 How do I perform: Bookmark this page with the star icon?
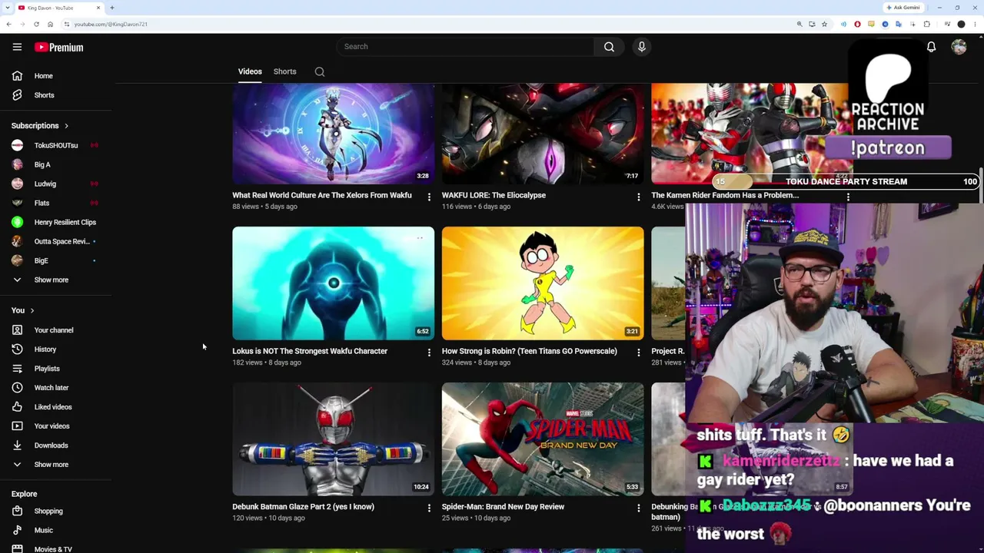point(824,24)
